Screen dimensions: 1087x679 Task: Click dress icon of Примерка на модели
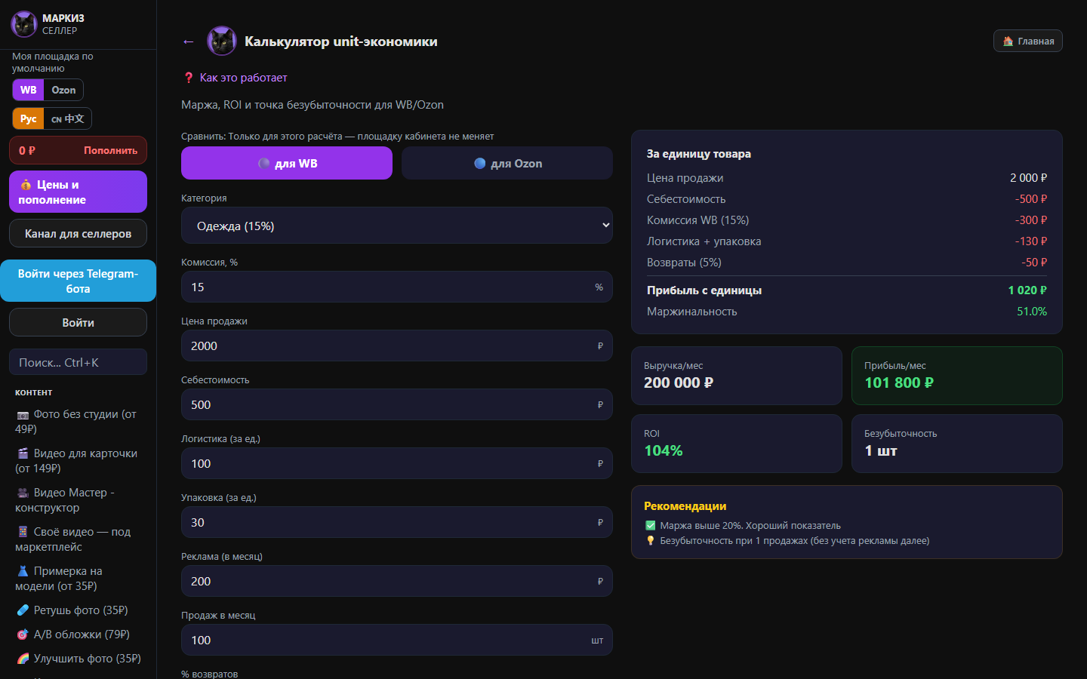pyautogui.click(x=23, y=571)
